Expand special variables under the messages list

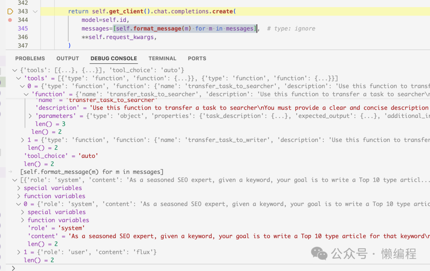19,188
